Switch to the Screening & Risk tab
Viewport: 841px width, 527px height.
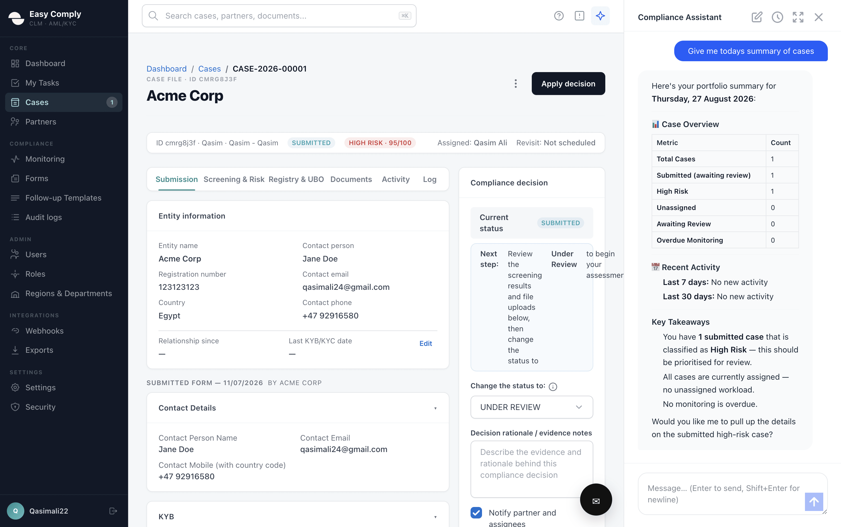234,179
